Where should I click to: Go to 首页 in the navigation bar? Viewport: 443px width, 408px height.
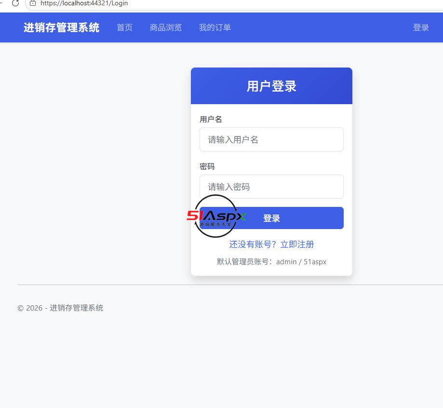(124, 27)
